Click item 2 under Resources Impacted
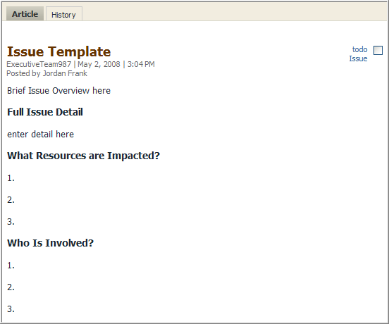This screenshot has width=389, height=324. tap(11, 200)
